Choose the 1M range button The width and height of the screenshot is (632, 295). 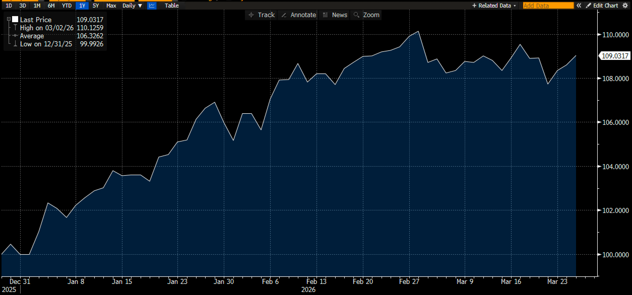(x=37, y=6)
